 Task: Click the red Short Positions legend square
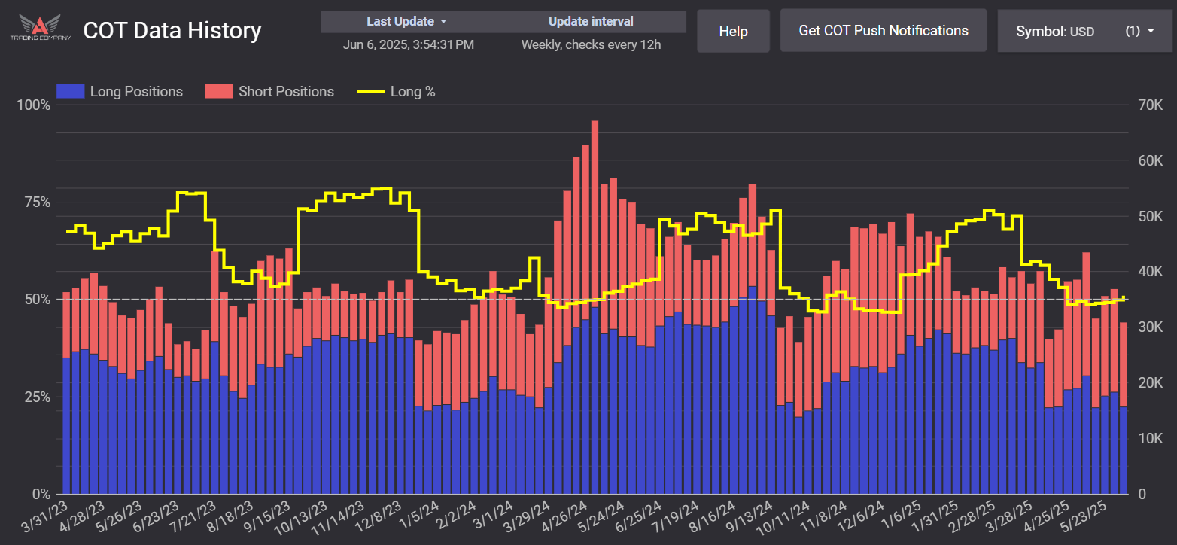pyautogui.click(x=217, y=92)
